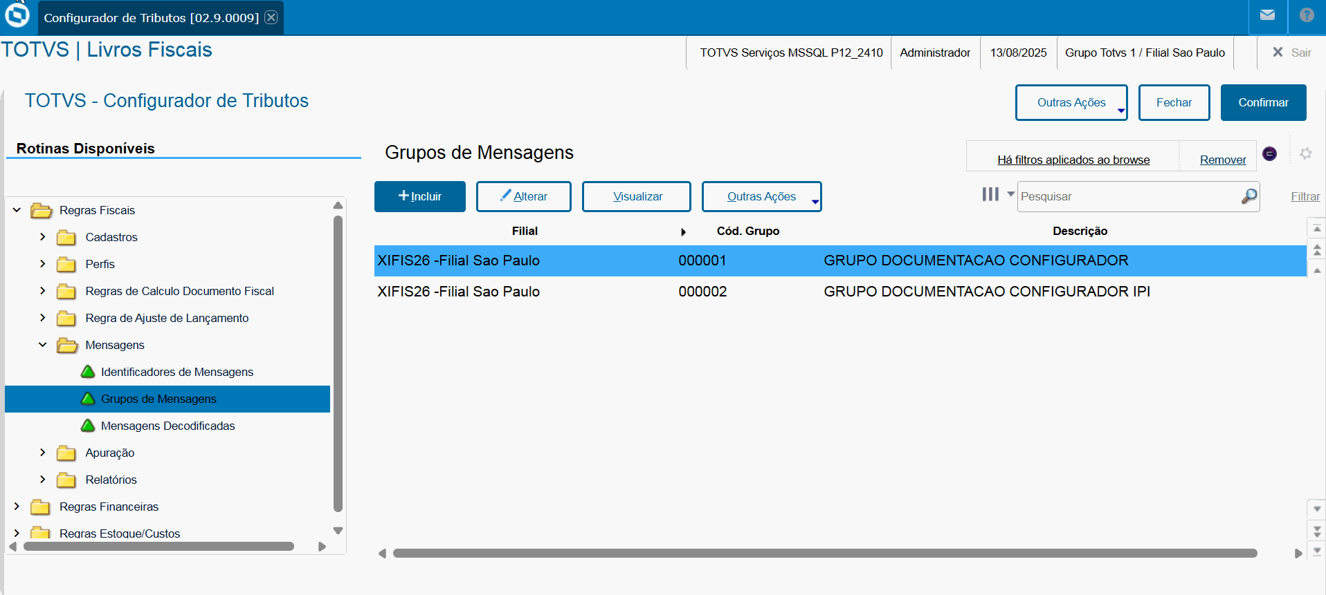The image size is (1326, 595).
Task: Click the Regras Fiscais folder icon
Action: pos(42,210)
